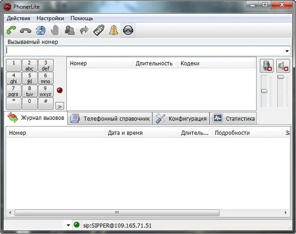Click dial pad key 9 wxyz
Screen dimensions: 296x234
pyautogui.click(x=46, y=91)
